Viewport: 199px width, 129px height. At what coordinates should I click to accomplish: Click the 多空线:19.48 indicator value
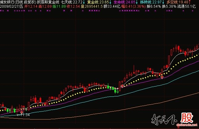(177, 2)
